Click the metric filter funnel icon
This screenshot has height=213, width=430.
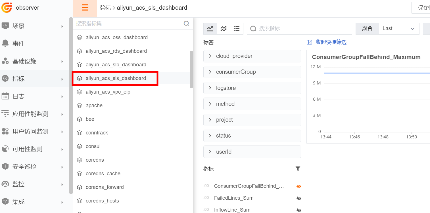(x=298, y=169)
